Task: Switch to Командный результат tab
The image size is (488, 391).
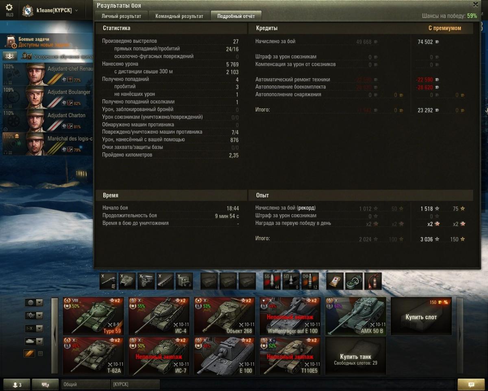Action: 179,16
